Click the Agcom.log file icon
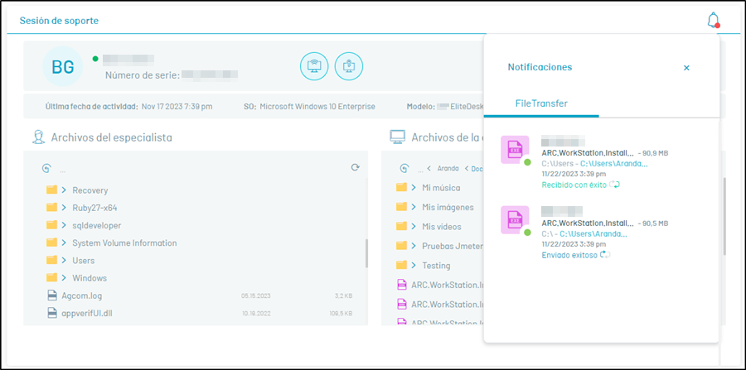746x370 pixels. [x=52, y=296]
